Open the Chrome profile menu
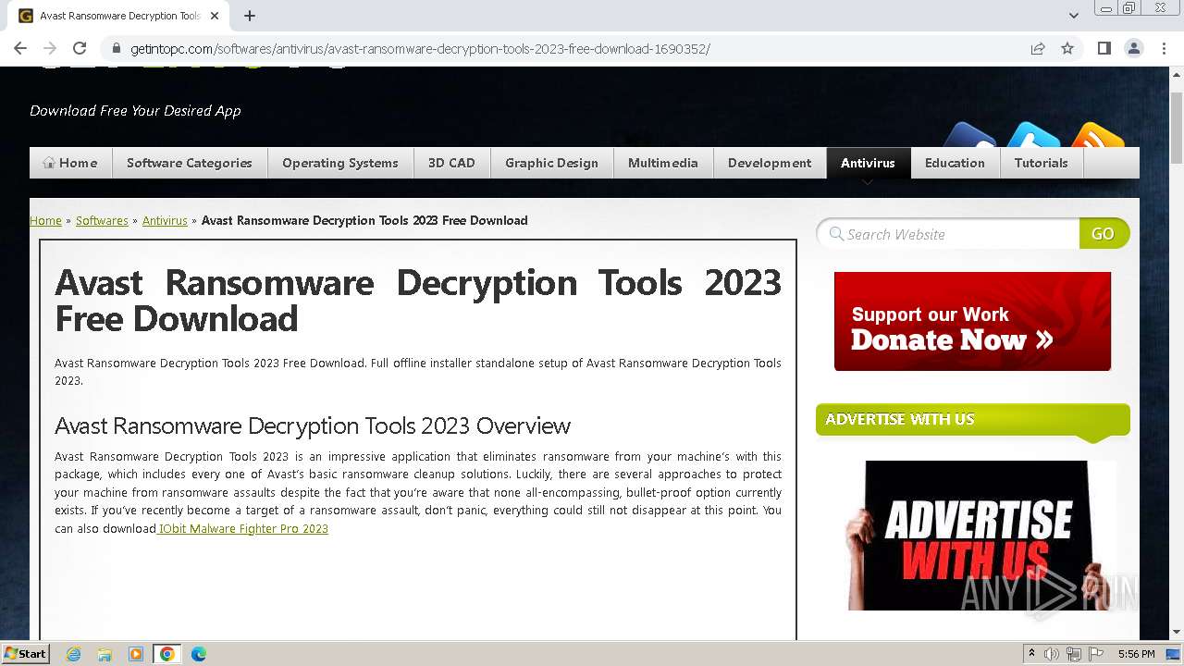 [x=1133, y=48]
